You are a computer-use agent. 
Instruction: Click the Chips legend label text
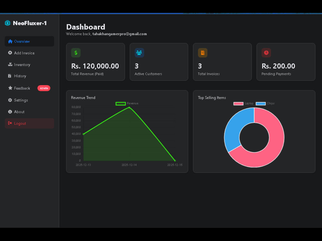pos(270,103)
